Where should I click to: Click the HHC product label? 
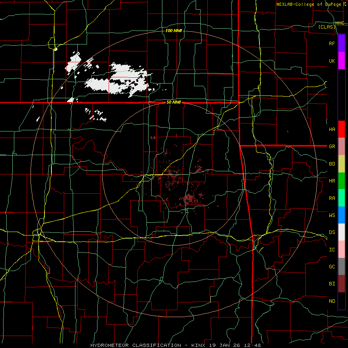point(339,23)
